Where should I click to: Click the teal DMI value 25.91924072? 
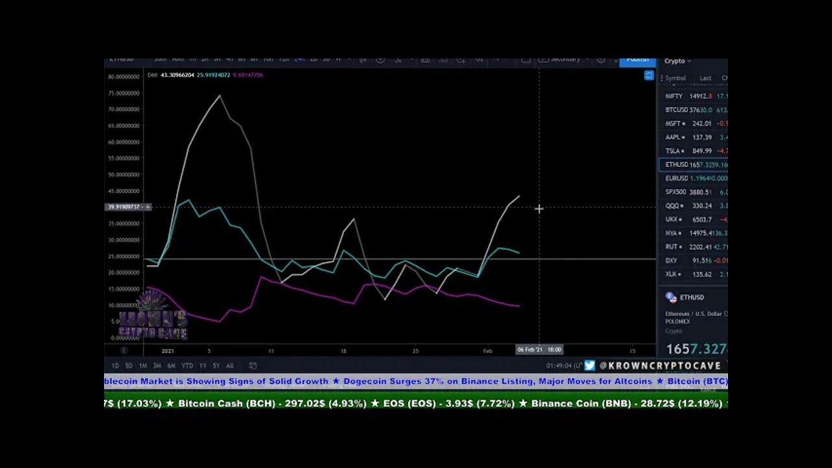[213, 75]
